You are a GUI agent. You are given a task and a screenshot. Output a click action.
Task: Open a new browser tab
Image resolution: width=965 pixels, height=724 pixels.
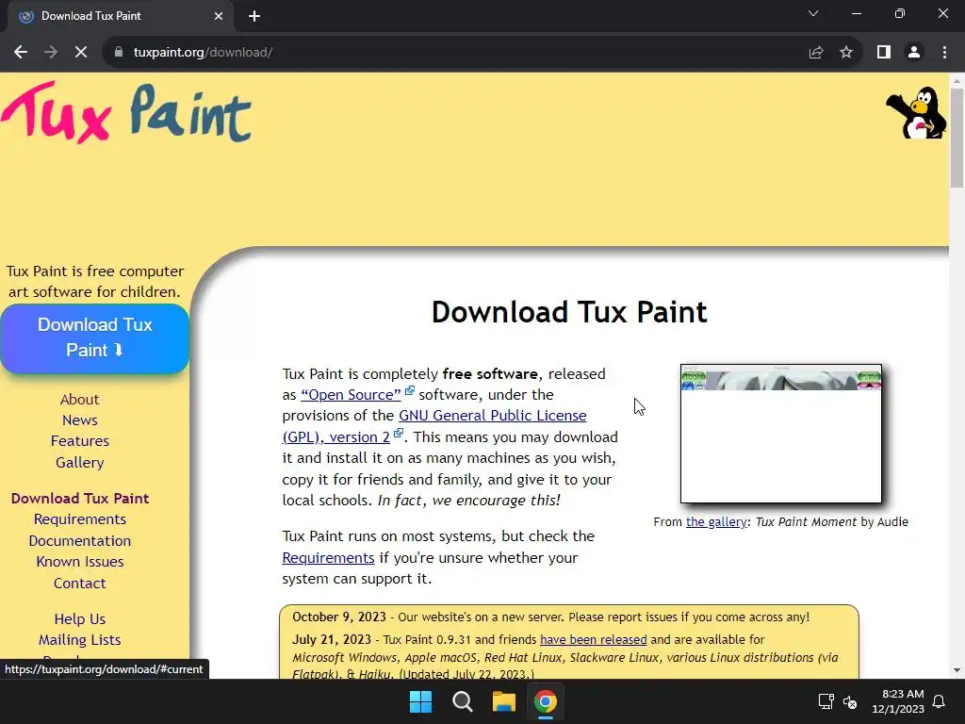pyautogui.click(x=254, y=16)
